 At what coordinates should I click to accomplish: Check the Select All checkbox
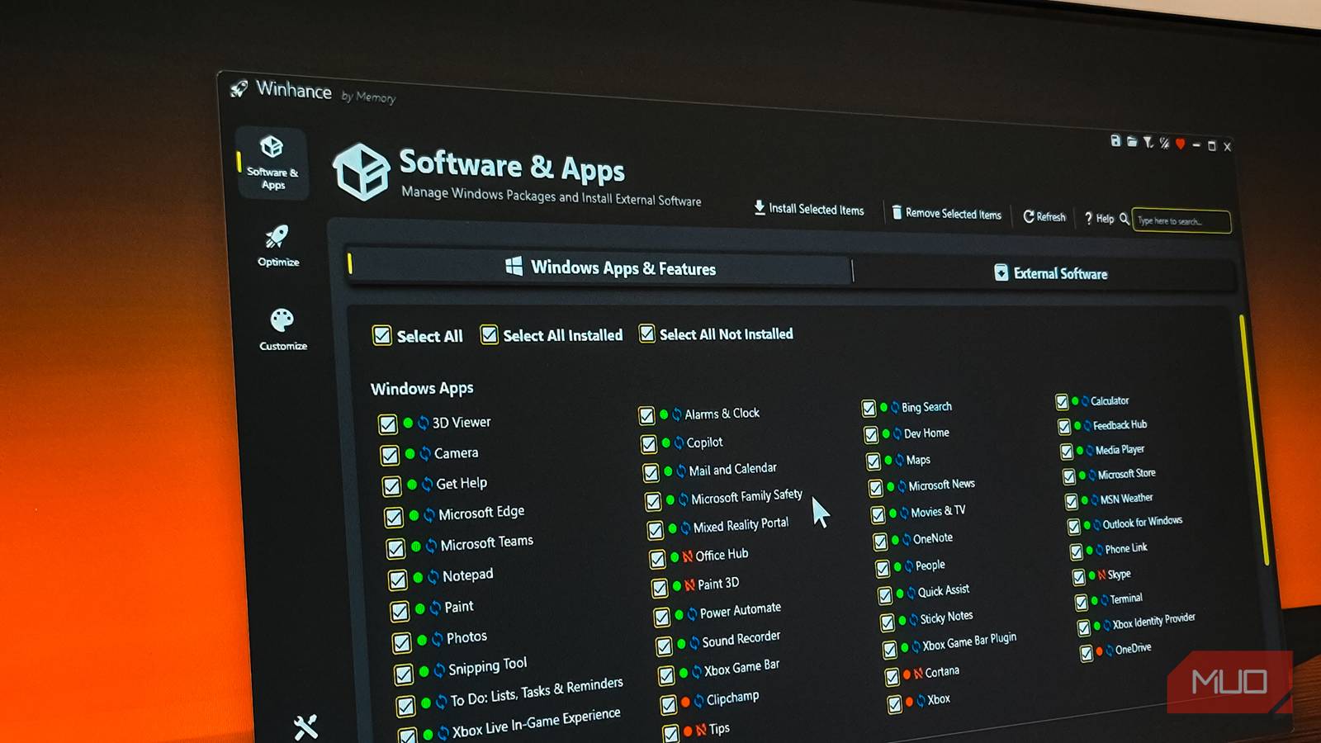(381, 336)
